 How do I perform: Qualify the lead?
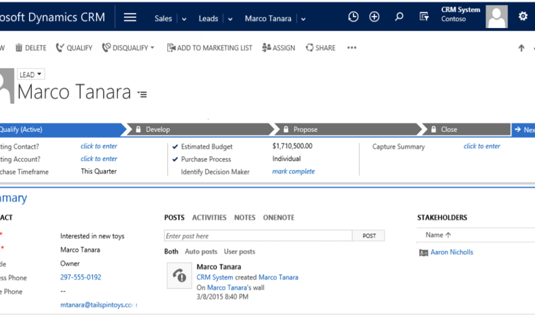(74, 48)
